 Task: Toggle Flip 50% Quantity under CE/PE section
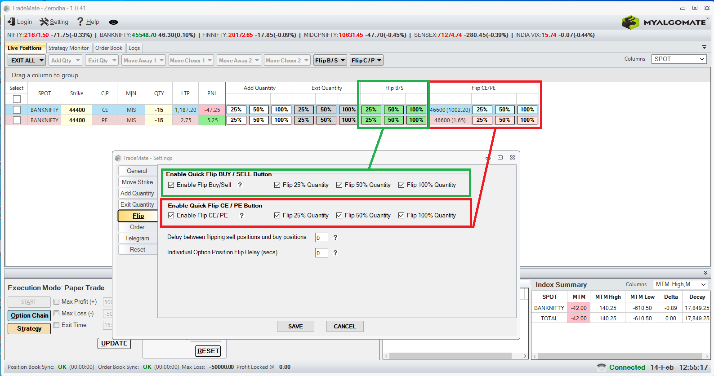(339, 216)
